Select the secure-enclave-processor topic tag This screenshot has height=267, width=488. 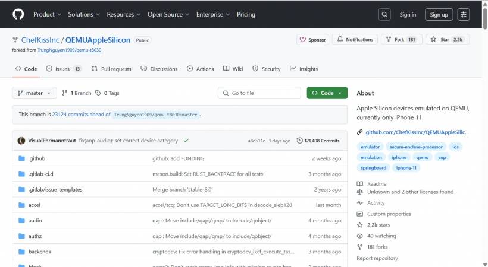[x=416, y=147]
